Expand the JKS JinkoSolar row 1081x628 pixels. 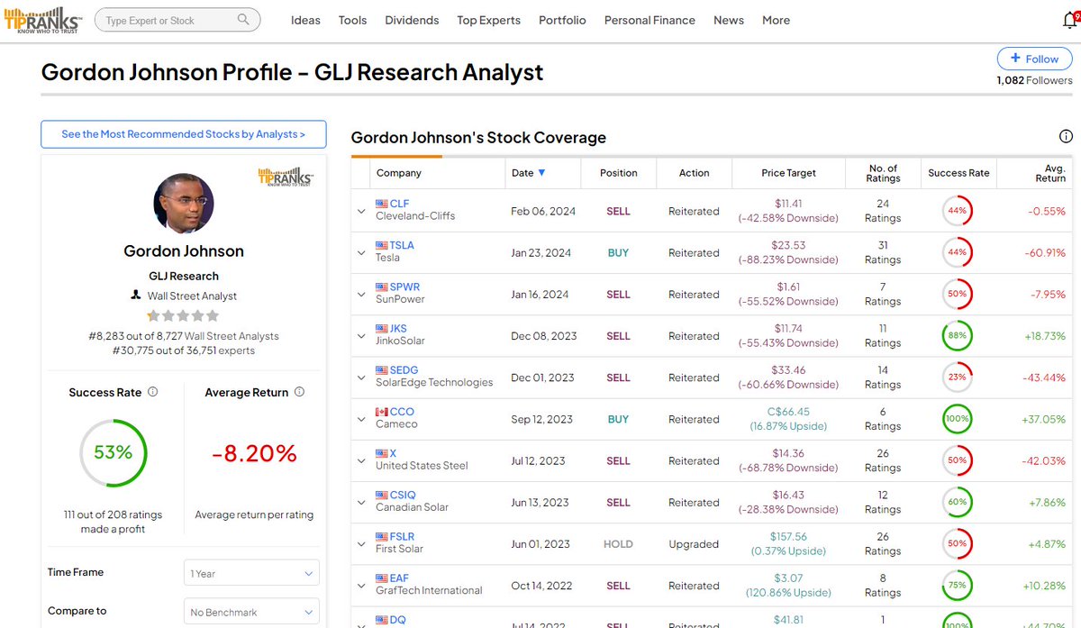coord(361,336)
